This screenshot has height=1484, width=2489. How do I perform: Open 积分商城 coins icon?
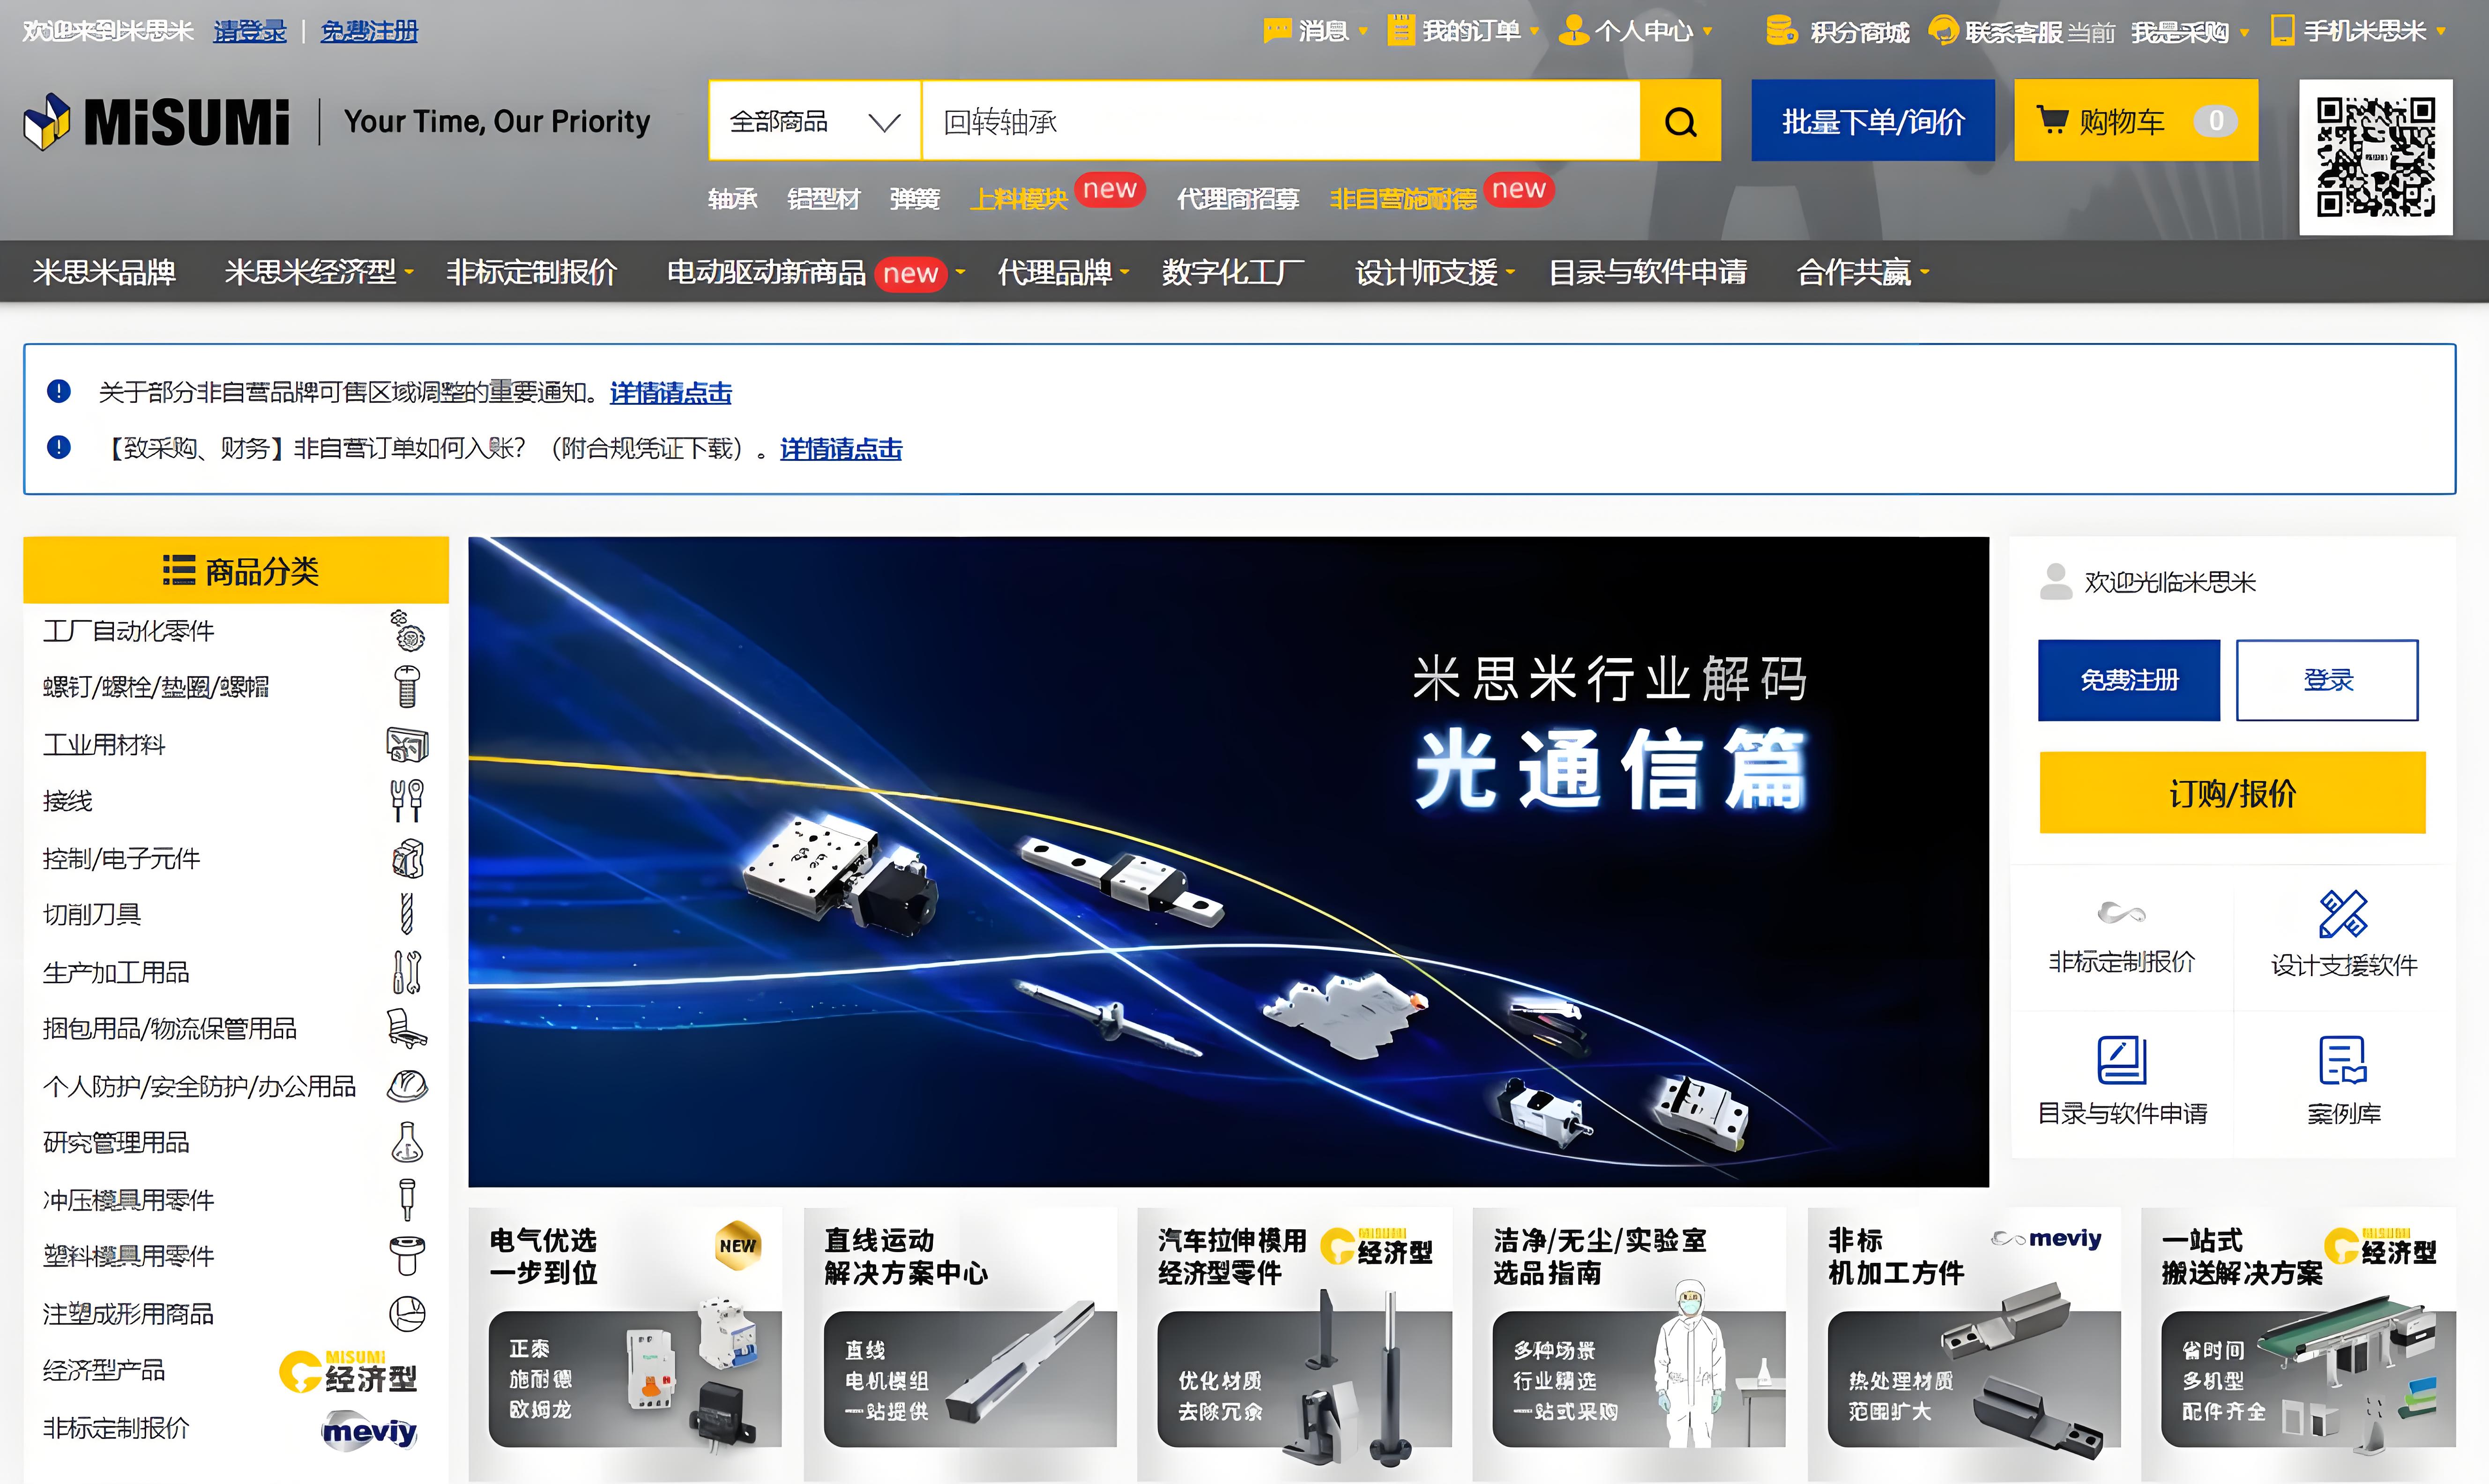[x=1781, y=31]
